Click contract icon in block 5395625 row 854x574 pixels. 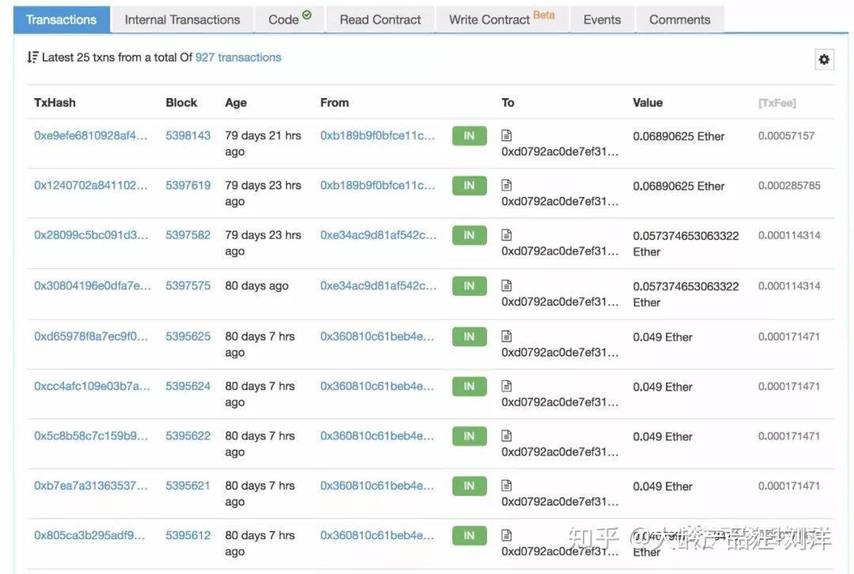click(507, 336)
